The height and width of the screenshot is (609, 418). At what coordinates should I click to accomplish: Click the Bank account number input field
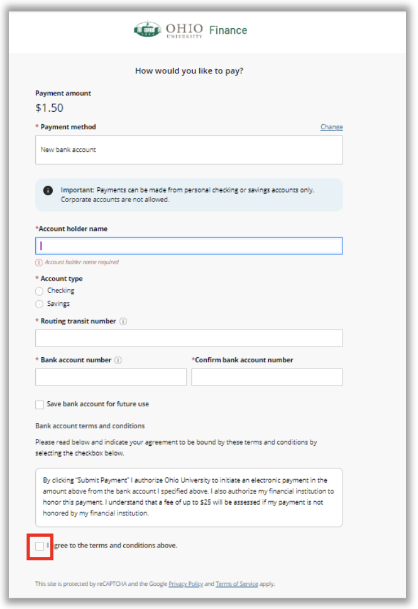pyautogui.click(x=111, y=377)
